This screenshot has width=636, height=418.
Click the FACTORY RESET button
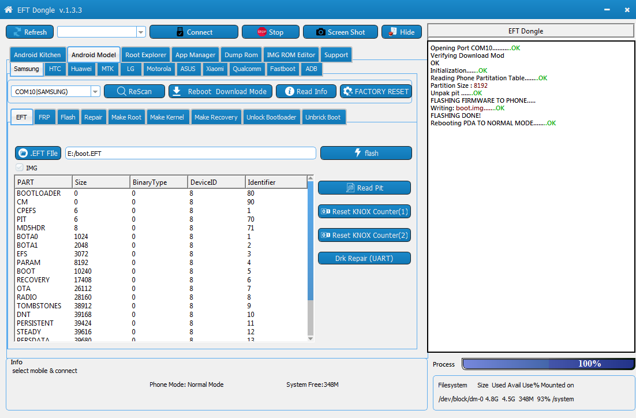coord(376,92)
